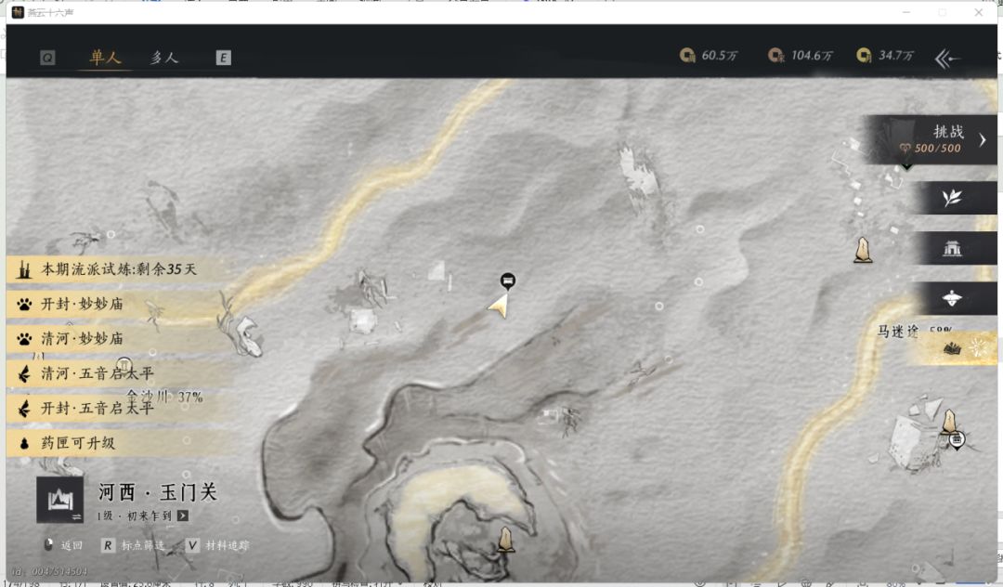Open 本期流派试炼 剩余35天 entry
Screen dimensions: 1003x587
click(x=120, y=269)
